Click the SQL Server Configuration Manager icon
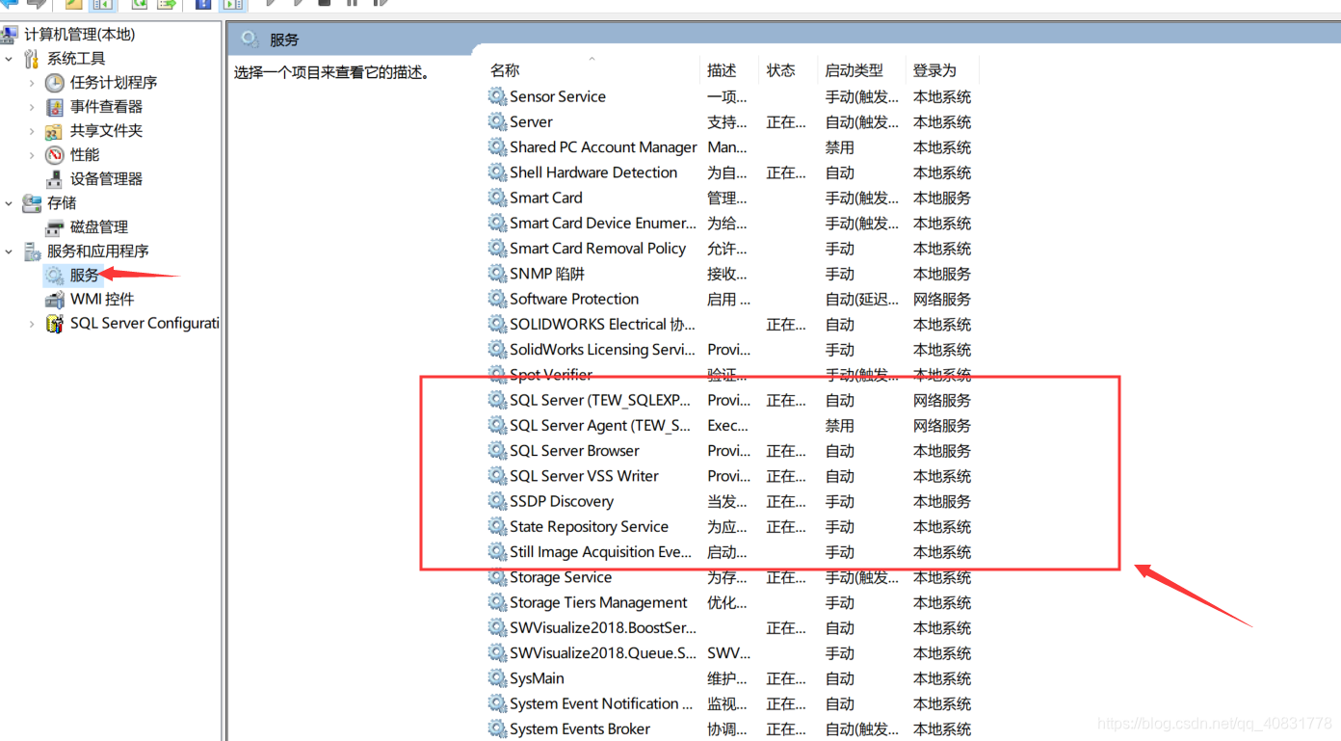This screenshot has width=1341, height=741. click(55, 324)
